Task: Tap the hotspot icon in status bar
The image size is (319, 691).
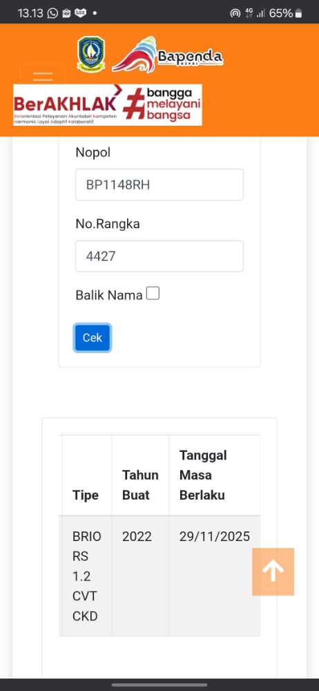Action: click(235, 13)
